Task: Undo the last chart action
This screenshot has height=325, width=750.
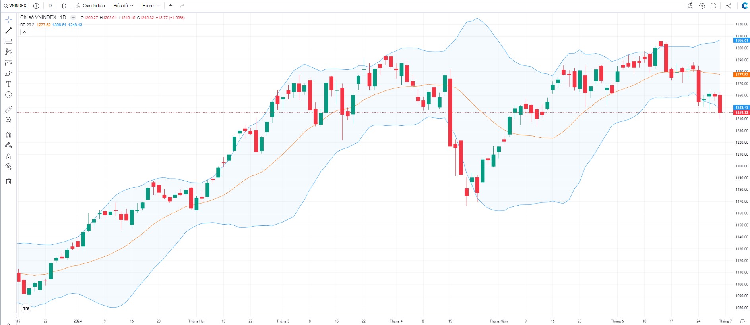Action: [171, 6]
